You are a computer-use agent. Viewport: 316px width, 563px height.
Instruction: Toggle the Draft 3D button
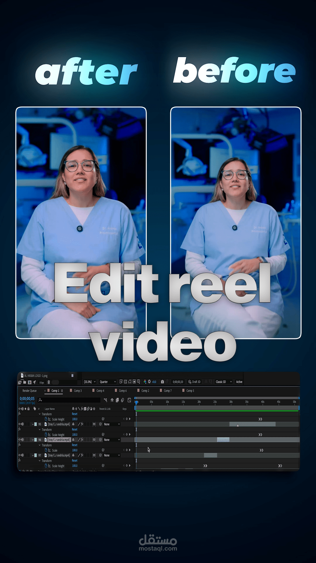coord(194,382)
